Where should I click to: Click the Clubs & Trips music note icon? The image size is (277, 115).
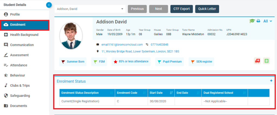tap(6, 86)
